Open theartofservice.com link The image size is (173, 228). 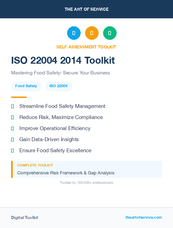click(x=144, y=217)
